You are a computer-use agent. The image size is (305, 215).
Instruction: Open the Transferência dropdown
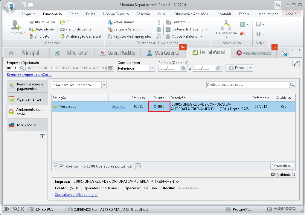(226, 38)
